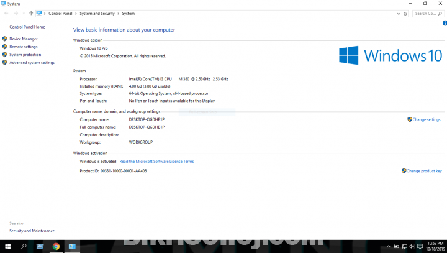Image resolution: width=447 pixels, height=253 pixels.
Task: Click System in the address breadcrumb
Action: [129, 14]
